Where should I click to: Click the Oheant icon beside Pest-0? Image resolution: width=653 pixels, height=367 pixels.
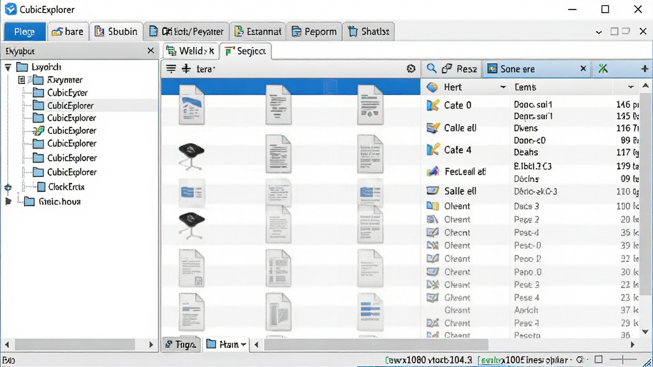(x=433, y=245)
